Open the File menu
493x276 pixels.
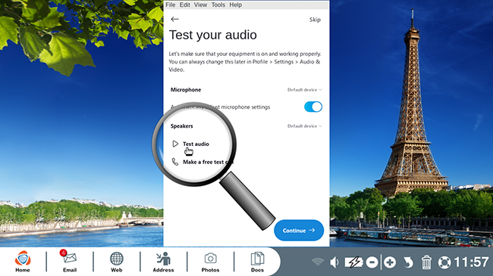tap(171, 5)
